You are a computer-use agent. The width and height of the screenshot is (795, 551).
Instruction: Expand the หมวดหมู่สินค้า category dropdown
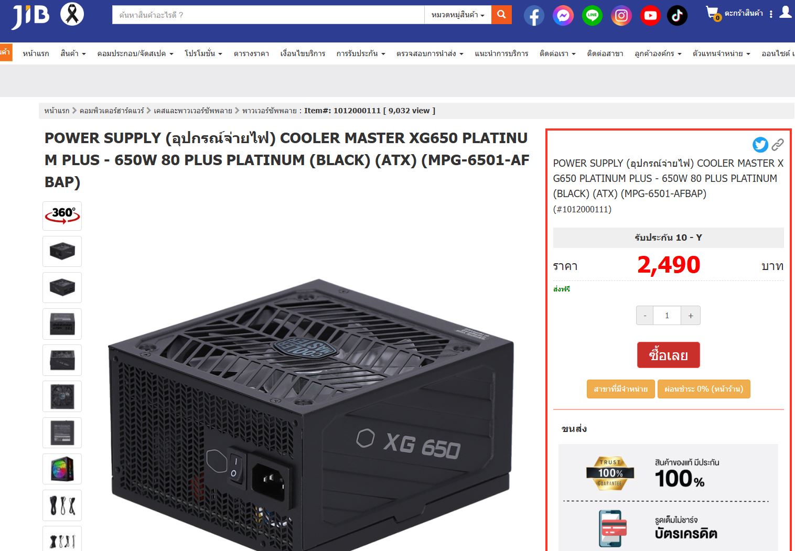click(x=458, y=15)
